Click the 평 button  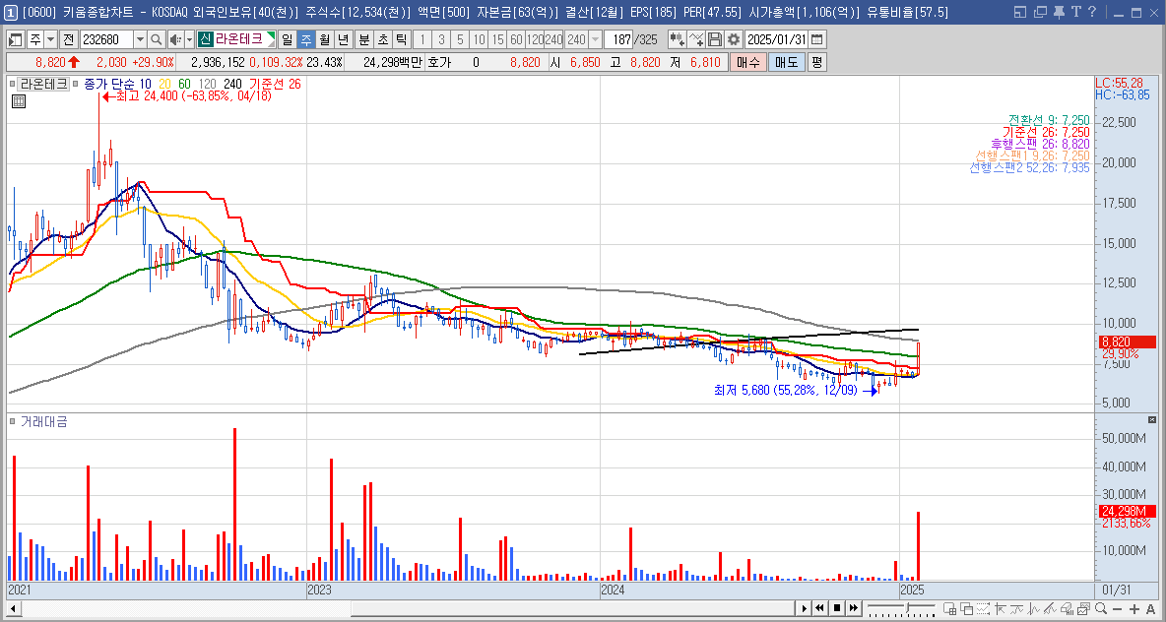(x=816, y=62)
